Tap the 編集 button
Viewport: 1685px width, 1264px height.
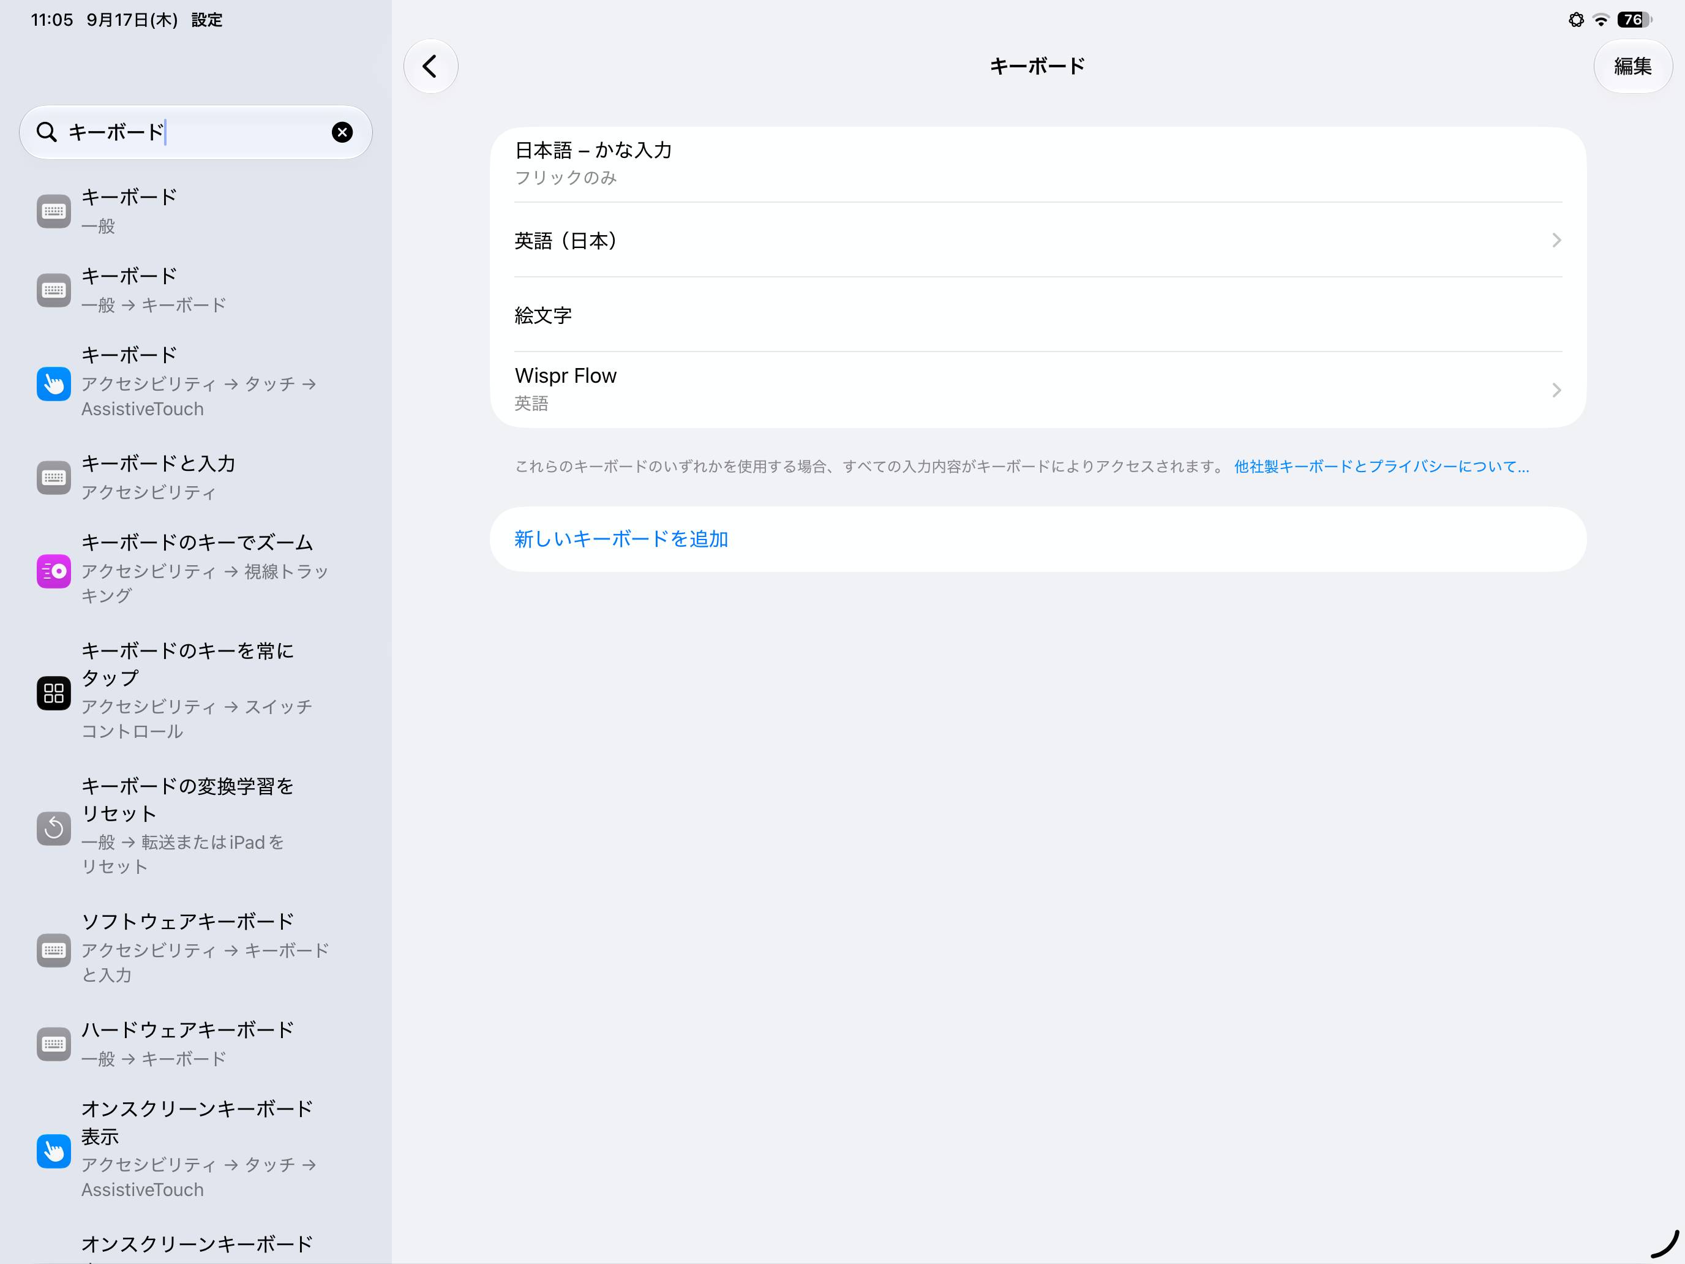pos(1632,66)
